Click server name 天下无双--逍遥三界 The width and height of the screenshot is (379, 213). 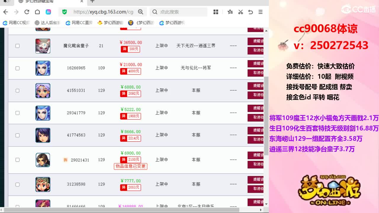[x=196, y=46]
